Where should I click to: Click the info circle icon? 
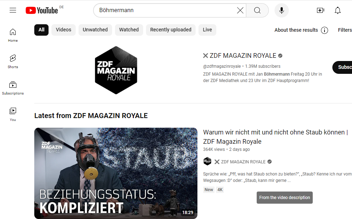[x=325, y=30]
